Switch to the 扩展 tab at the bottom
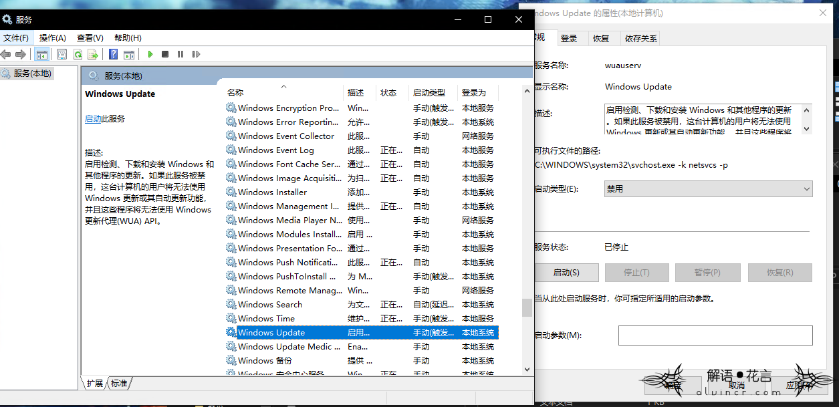 click(x=95, y=383)
